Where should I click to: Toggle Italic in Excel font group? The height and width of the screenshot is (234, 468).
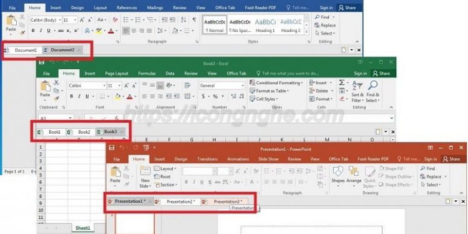(79, 96)
